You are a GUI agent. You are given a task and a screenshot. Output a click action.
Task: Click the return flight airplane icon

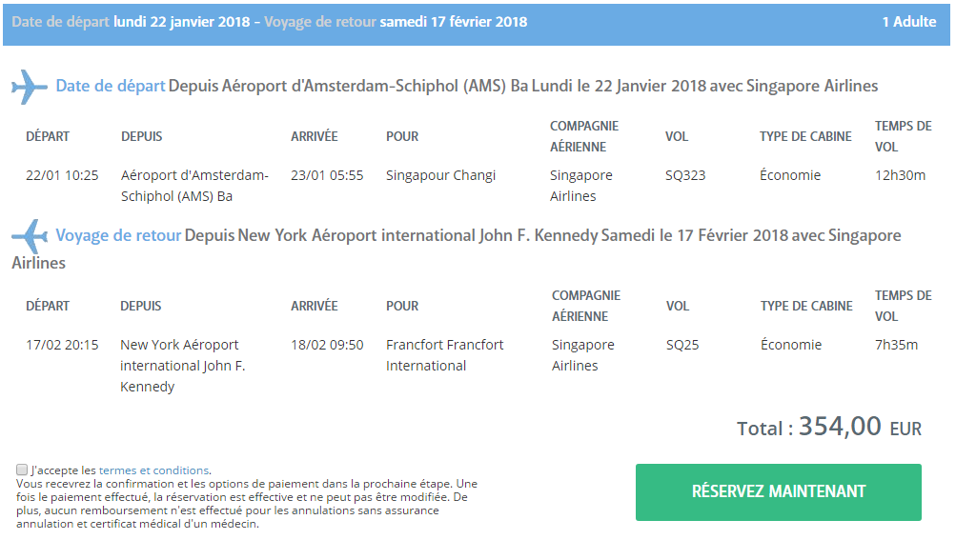[30, 235]
